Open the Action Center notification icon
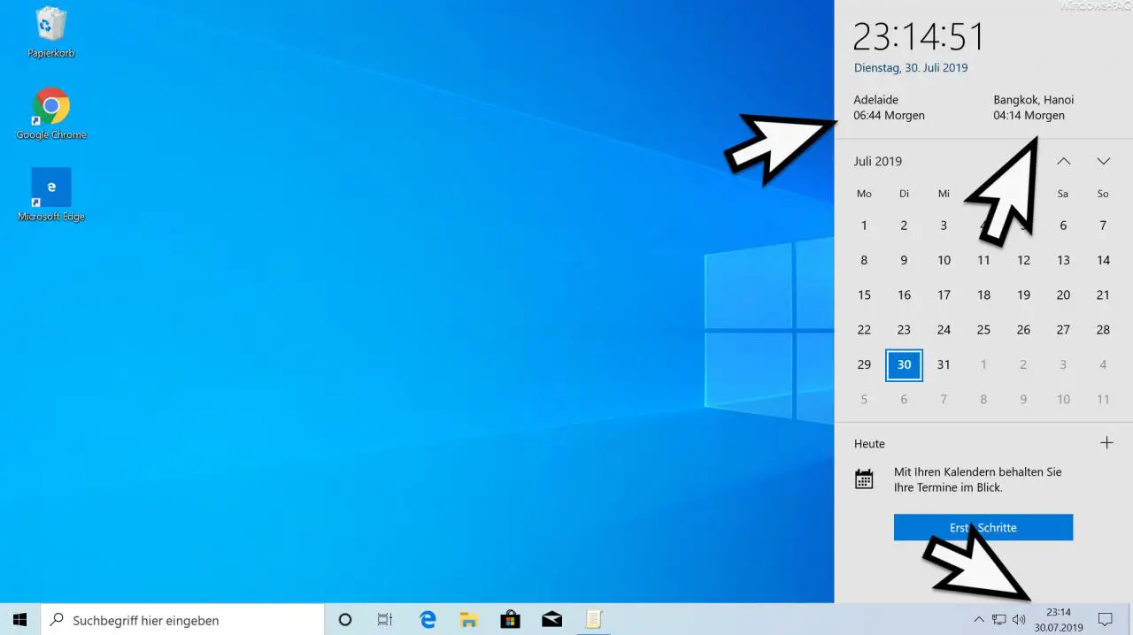This screenshot has height=635, width=1133. point(1105,620)
